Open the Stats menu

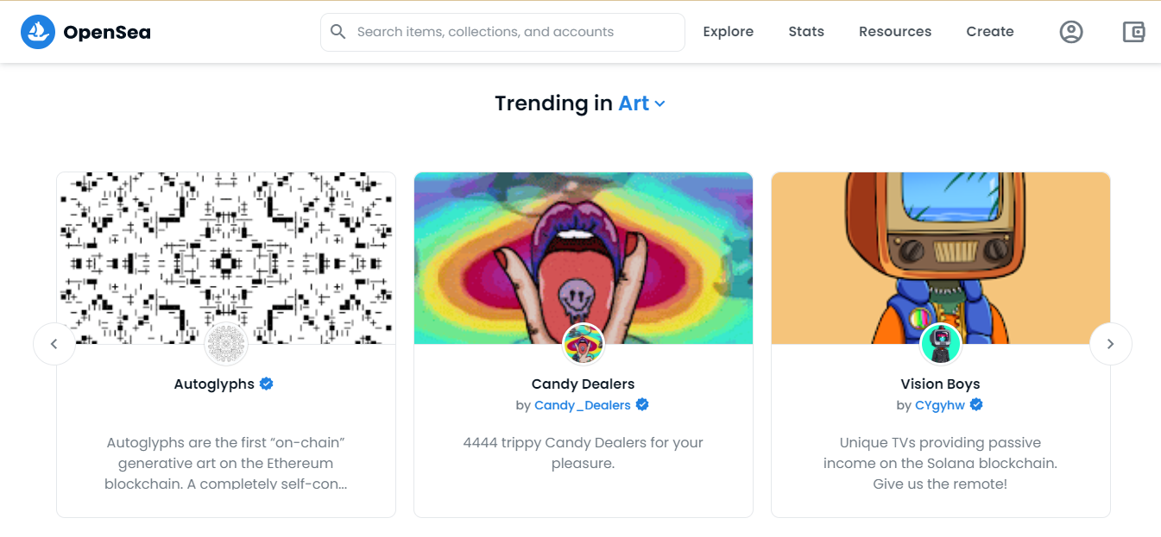coord(806,32)
